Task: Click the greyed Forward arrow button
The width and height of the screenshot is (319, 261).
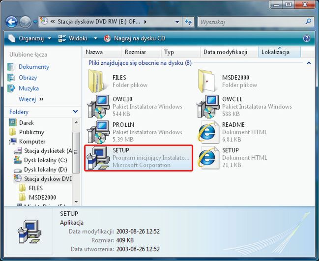Action: pyautogui.click(x=25, y=22)
